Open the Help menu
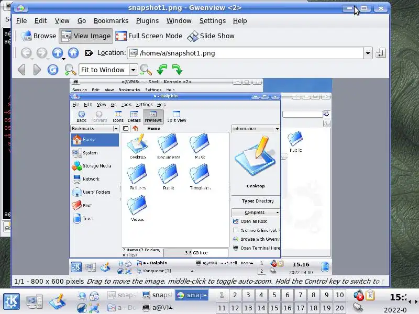The height and width of the screenshot is (314, 419). pyautogui.click(x=240, y=21)
